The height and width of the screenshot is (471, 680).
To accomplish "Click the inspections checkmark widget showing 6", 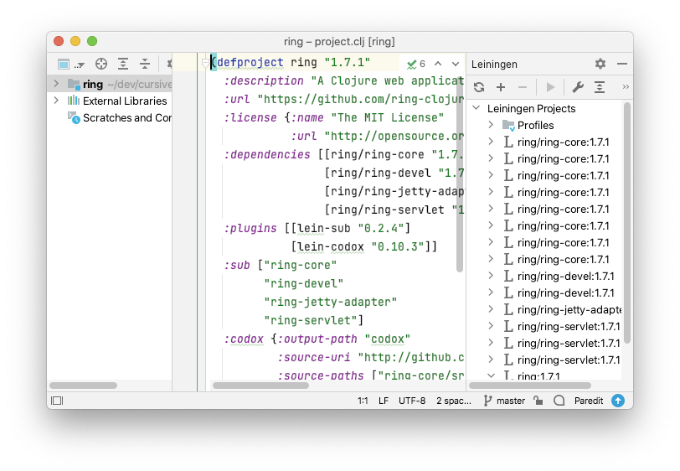I will click(x=416, y=65).
